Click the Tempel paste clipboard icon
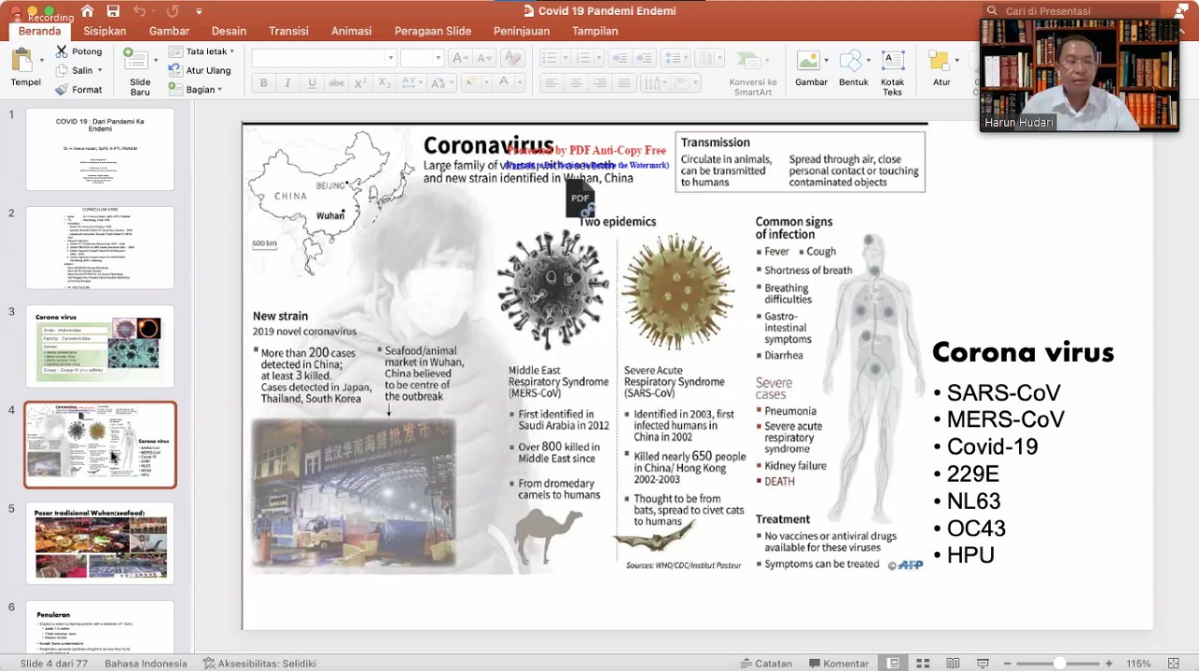The width and height of the screenshot is (1199, 671). click(x=22, y=60)
